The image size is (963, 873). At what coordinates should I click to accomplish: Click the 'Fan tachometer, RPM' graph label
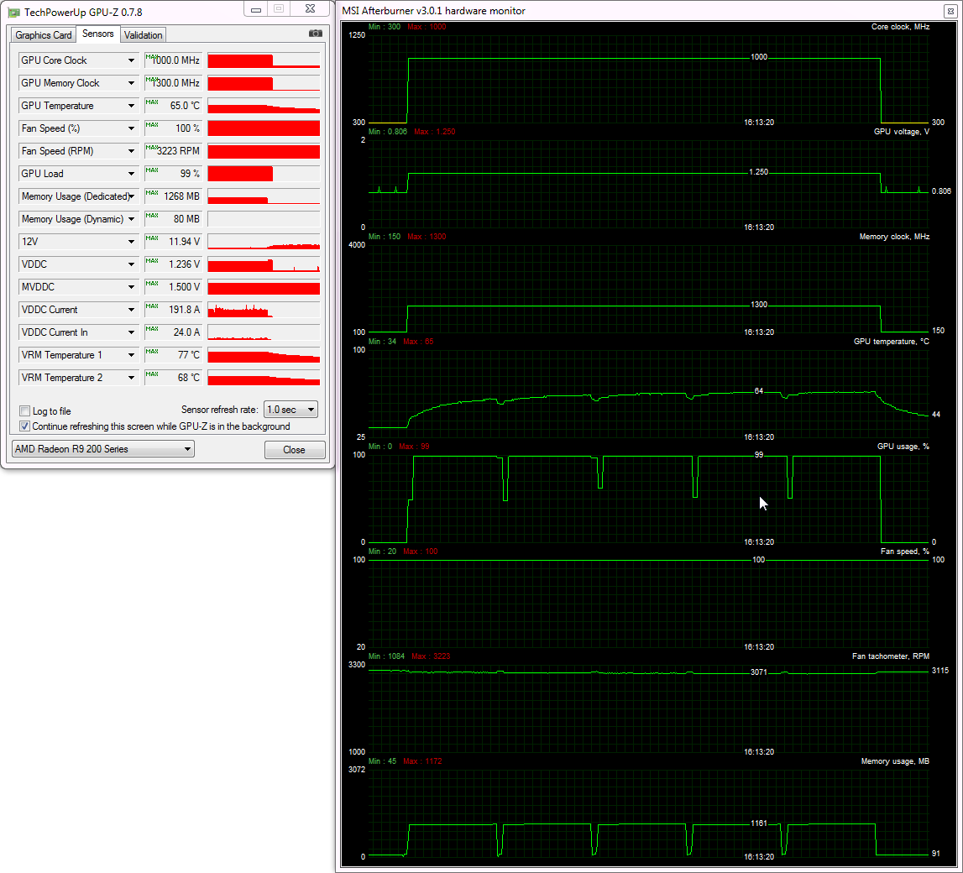tap(891, 657)
